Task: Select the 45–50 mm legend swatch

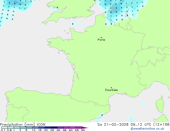Action: pos(79,128)
